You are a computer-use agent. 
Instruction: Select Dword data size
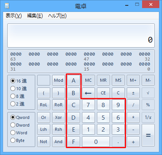coord(20,125)
